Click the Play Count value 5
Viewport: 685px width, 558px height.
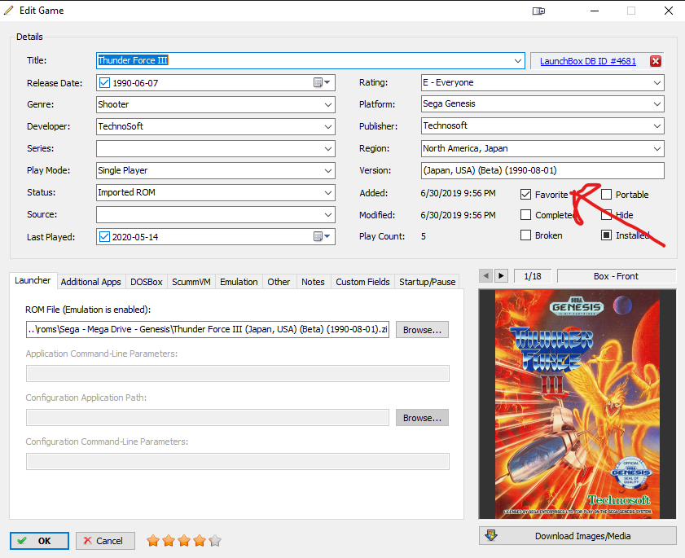pos(424,236)
